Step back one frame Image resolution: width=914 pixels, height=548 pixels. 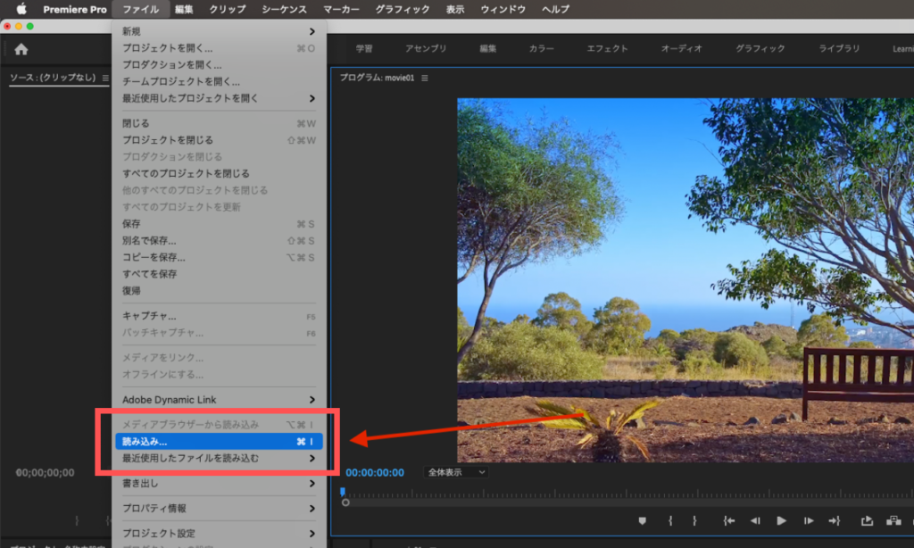click(x=755, y=520)
